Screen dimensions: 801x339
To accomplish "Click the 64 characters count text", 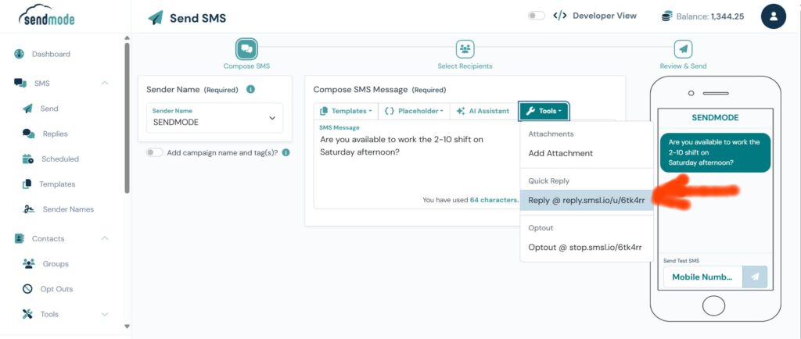I will pos(494,200).
